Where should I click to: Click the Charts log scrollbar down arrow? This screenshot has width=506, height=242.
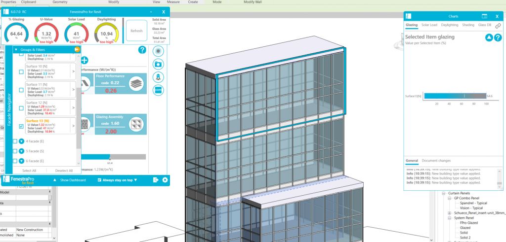[x=499, y=188]
